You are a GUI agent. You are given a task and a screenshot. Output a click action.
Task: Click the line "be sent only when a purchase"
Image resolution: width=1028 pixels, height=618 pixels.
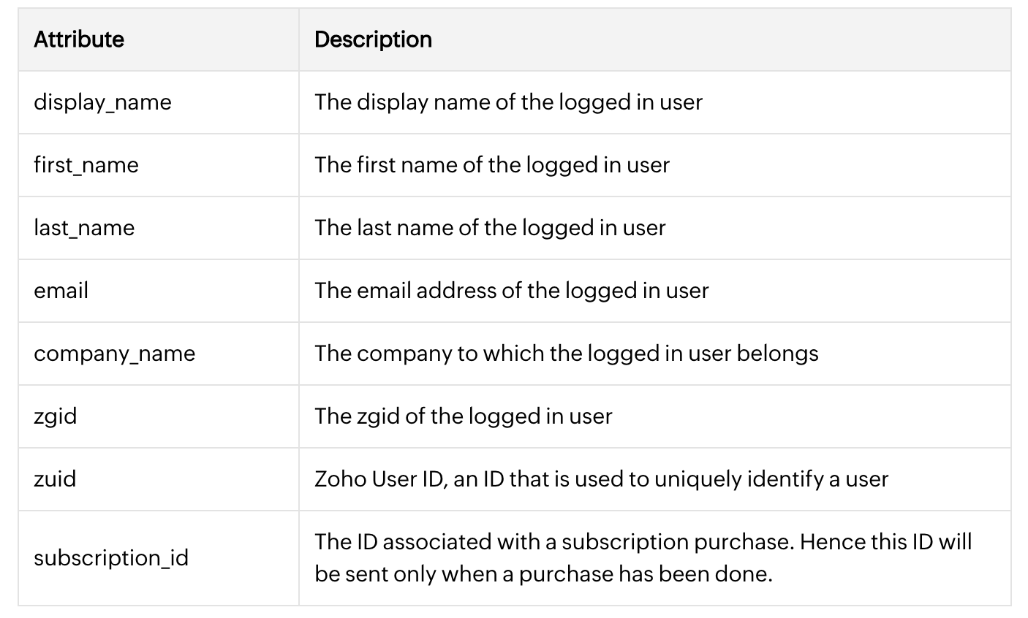click(543, 574)
